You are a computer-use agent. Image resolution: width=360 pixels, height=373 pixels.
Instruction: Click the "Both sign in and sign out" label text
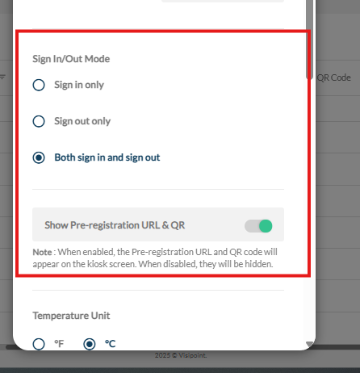pos(107,157)
